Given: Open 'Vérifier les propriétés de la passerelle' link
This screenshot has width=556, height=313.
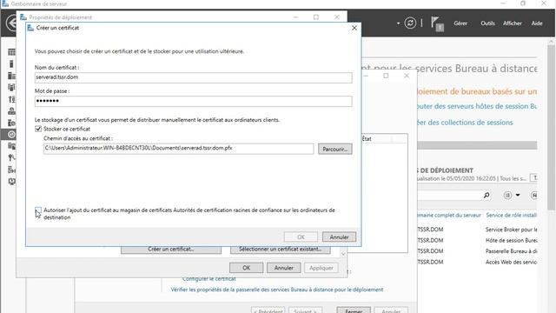Looking at the screenshot, I should coord(277,290).
